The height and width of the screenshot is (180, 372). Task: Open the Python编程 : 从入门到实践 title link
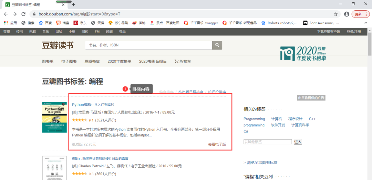(93, 105)
